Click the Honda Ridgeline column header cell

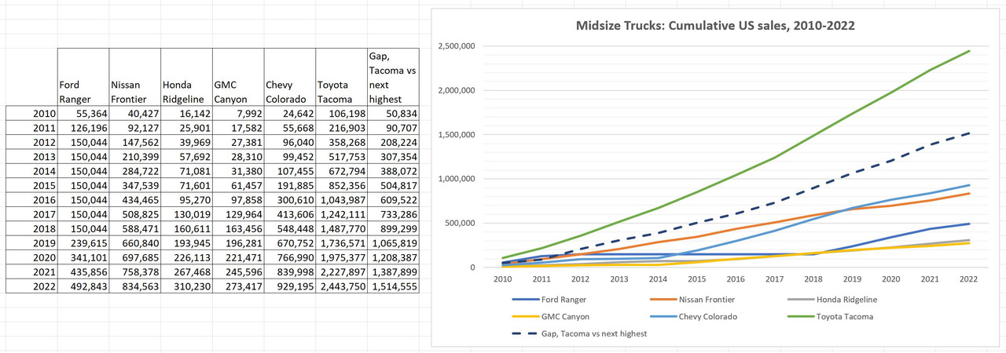(x=185, y=77)
